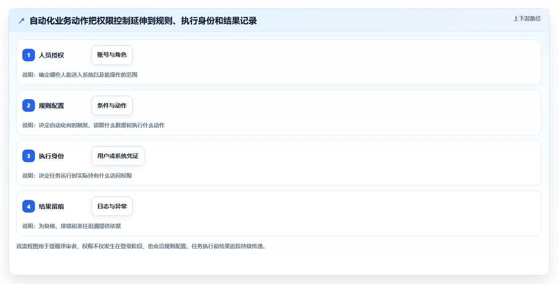Image resolution: width=558 pixels, height=284 pixels.
Task: Click the 执行身份 step title
Action: (x=51, y=156)
